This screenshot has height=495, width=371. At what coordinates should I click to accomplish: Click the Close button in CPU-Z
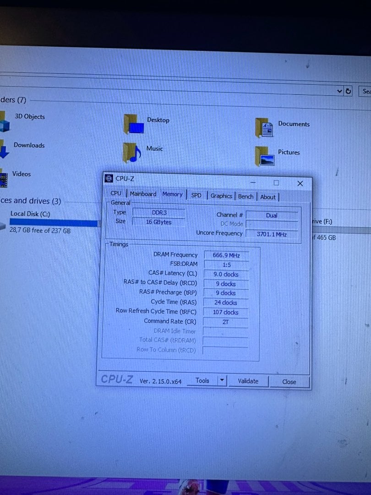click(x=289, y=382)
